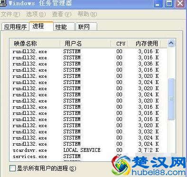The image size is (187, 177).
Task: Sort processes by the CPU column
Action: click(x=120, y=44)
